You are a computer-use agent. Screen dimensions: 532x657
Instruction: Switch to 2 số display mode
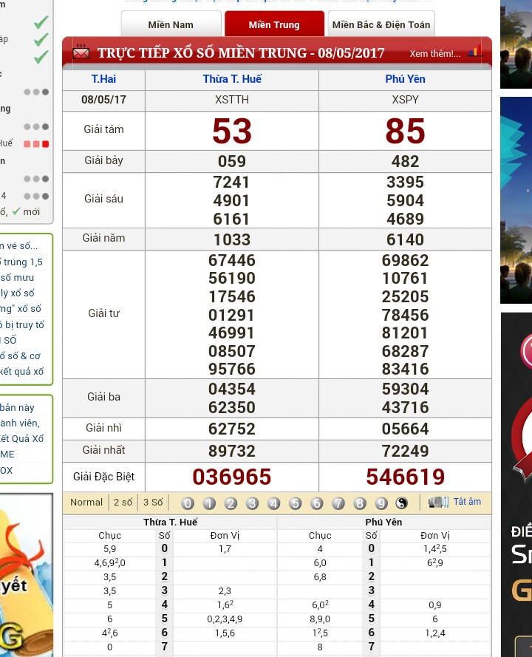[123, 503]
